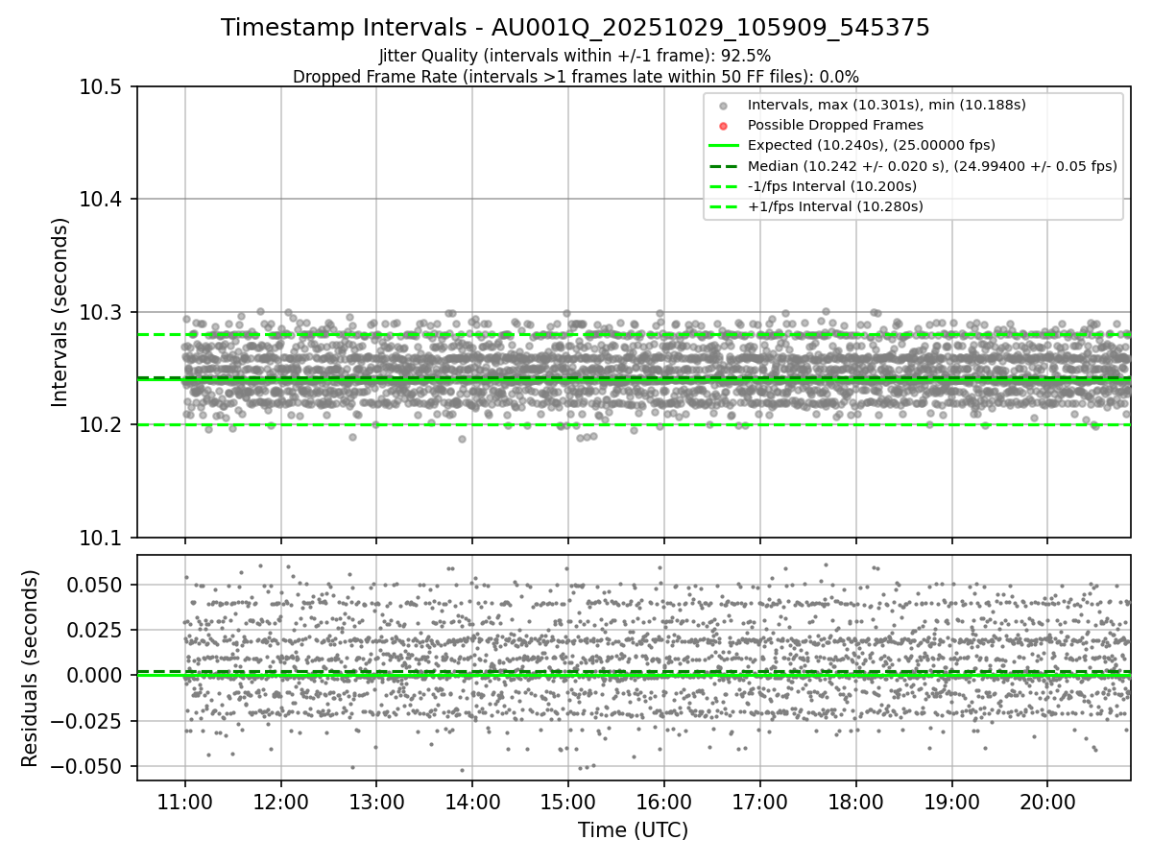Click legend entry 'Expected (10.240s), (25.00000 fps)'
Viewport: 1152px width, 864px height.
point(872,145)
